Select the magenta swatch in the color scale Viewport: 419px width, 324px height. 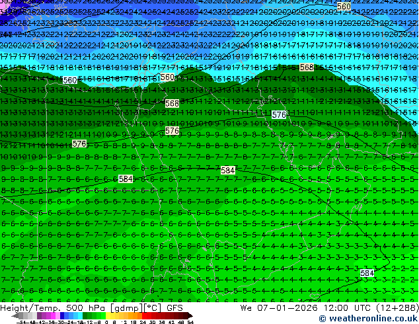pyautogui.click(x=53, y=315)
